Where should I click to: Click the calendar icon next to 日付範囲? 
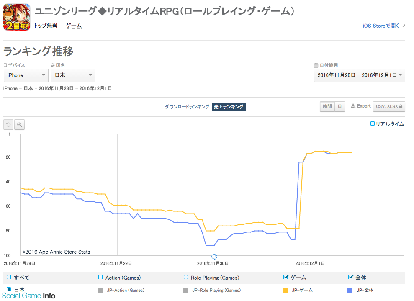[316, 65]
